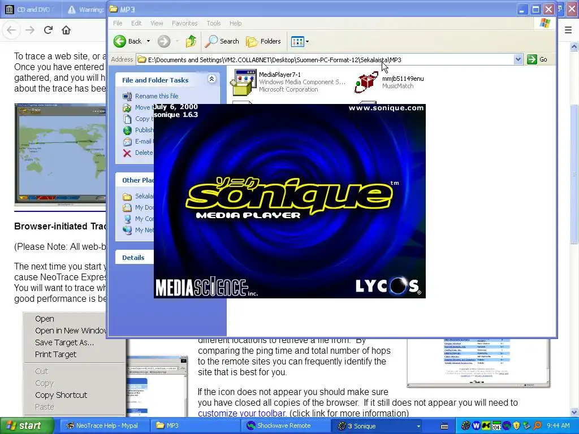Image resolution: width=579 pixels, height=434 pixels.
Task: Open the Favorites menu in MP3 window
Action: 185,23
